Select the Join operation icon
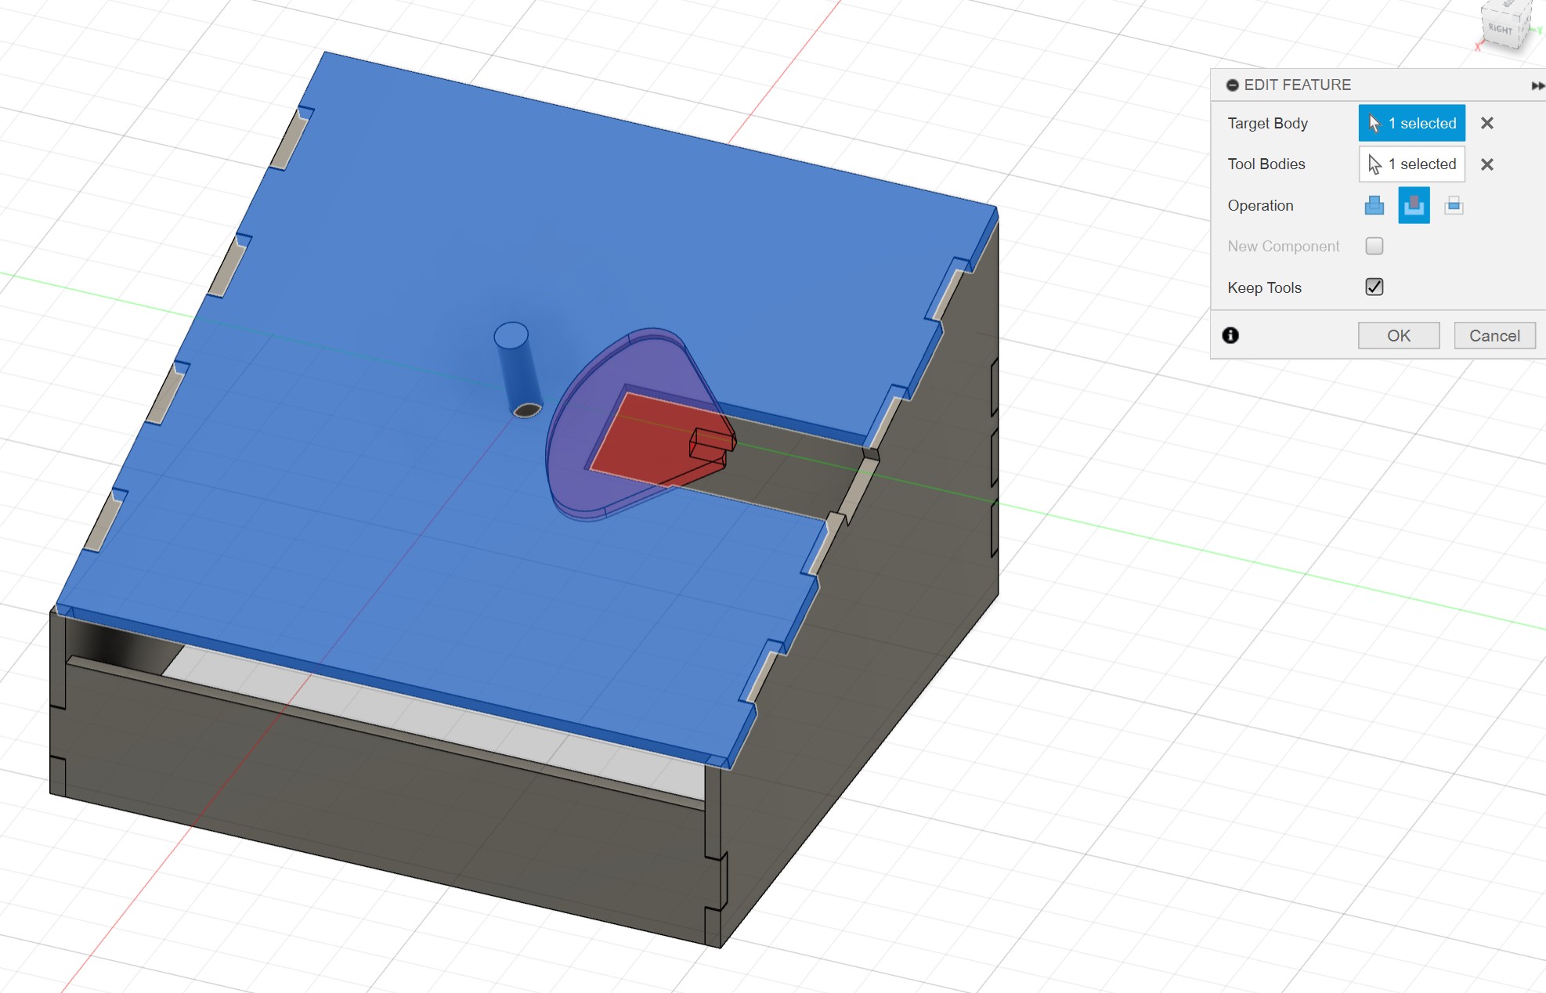 [x=1374, y=206]
